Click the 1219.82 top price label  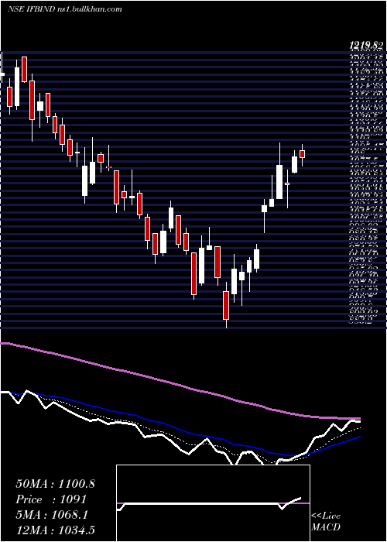367,45
